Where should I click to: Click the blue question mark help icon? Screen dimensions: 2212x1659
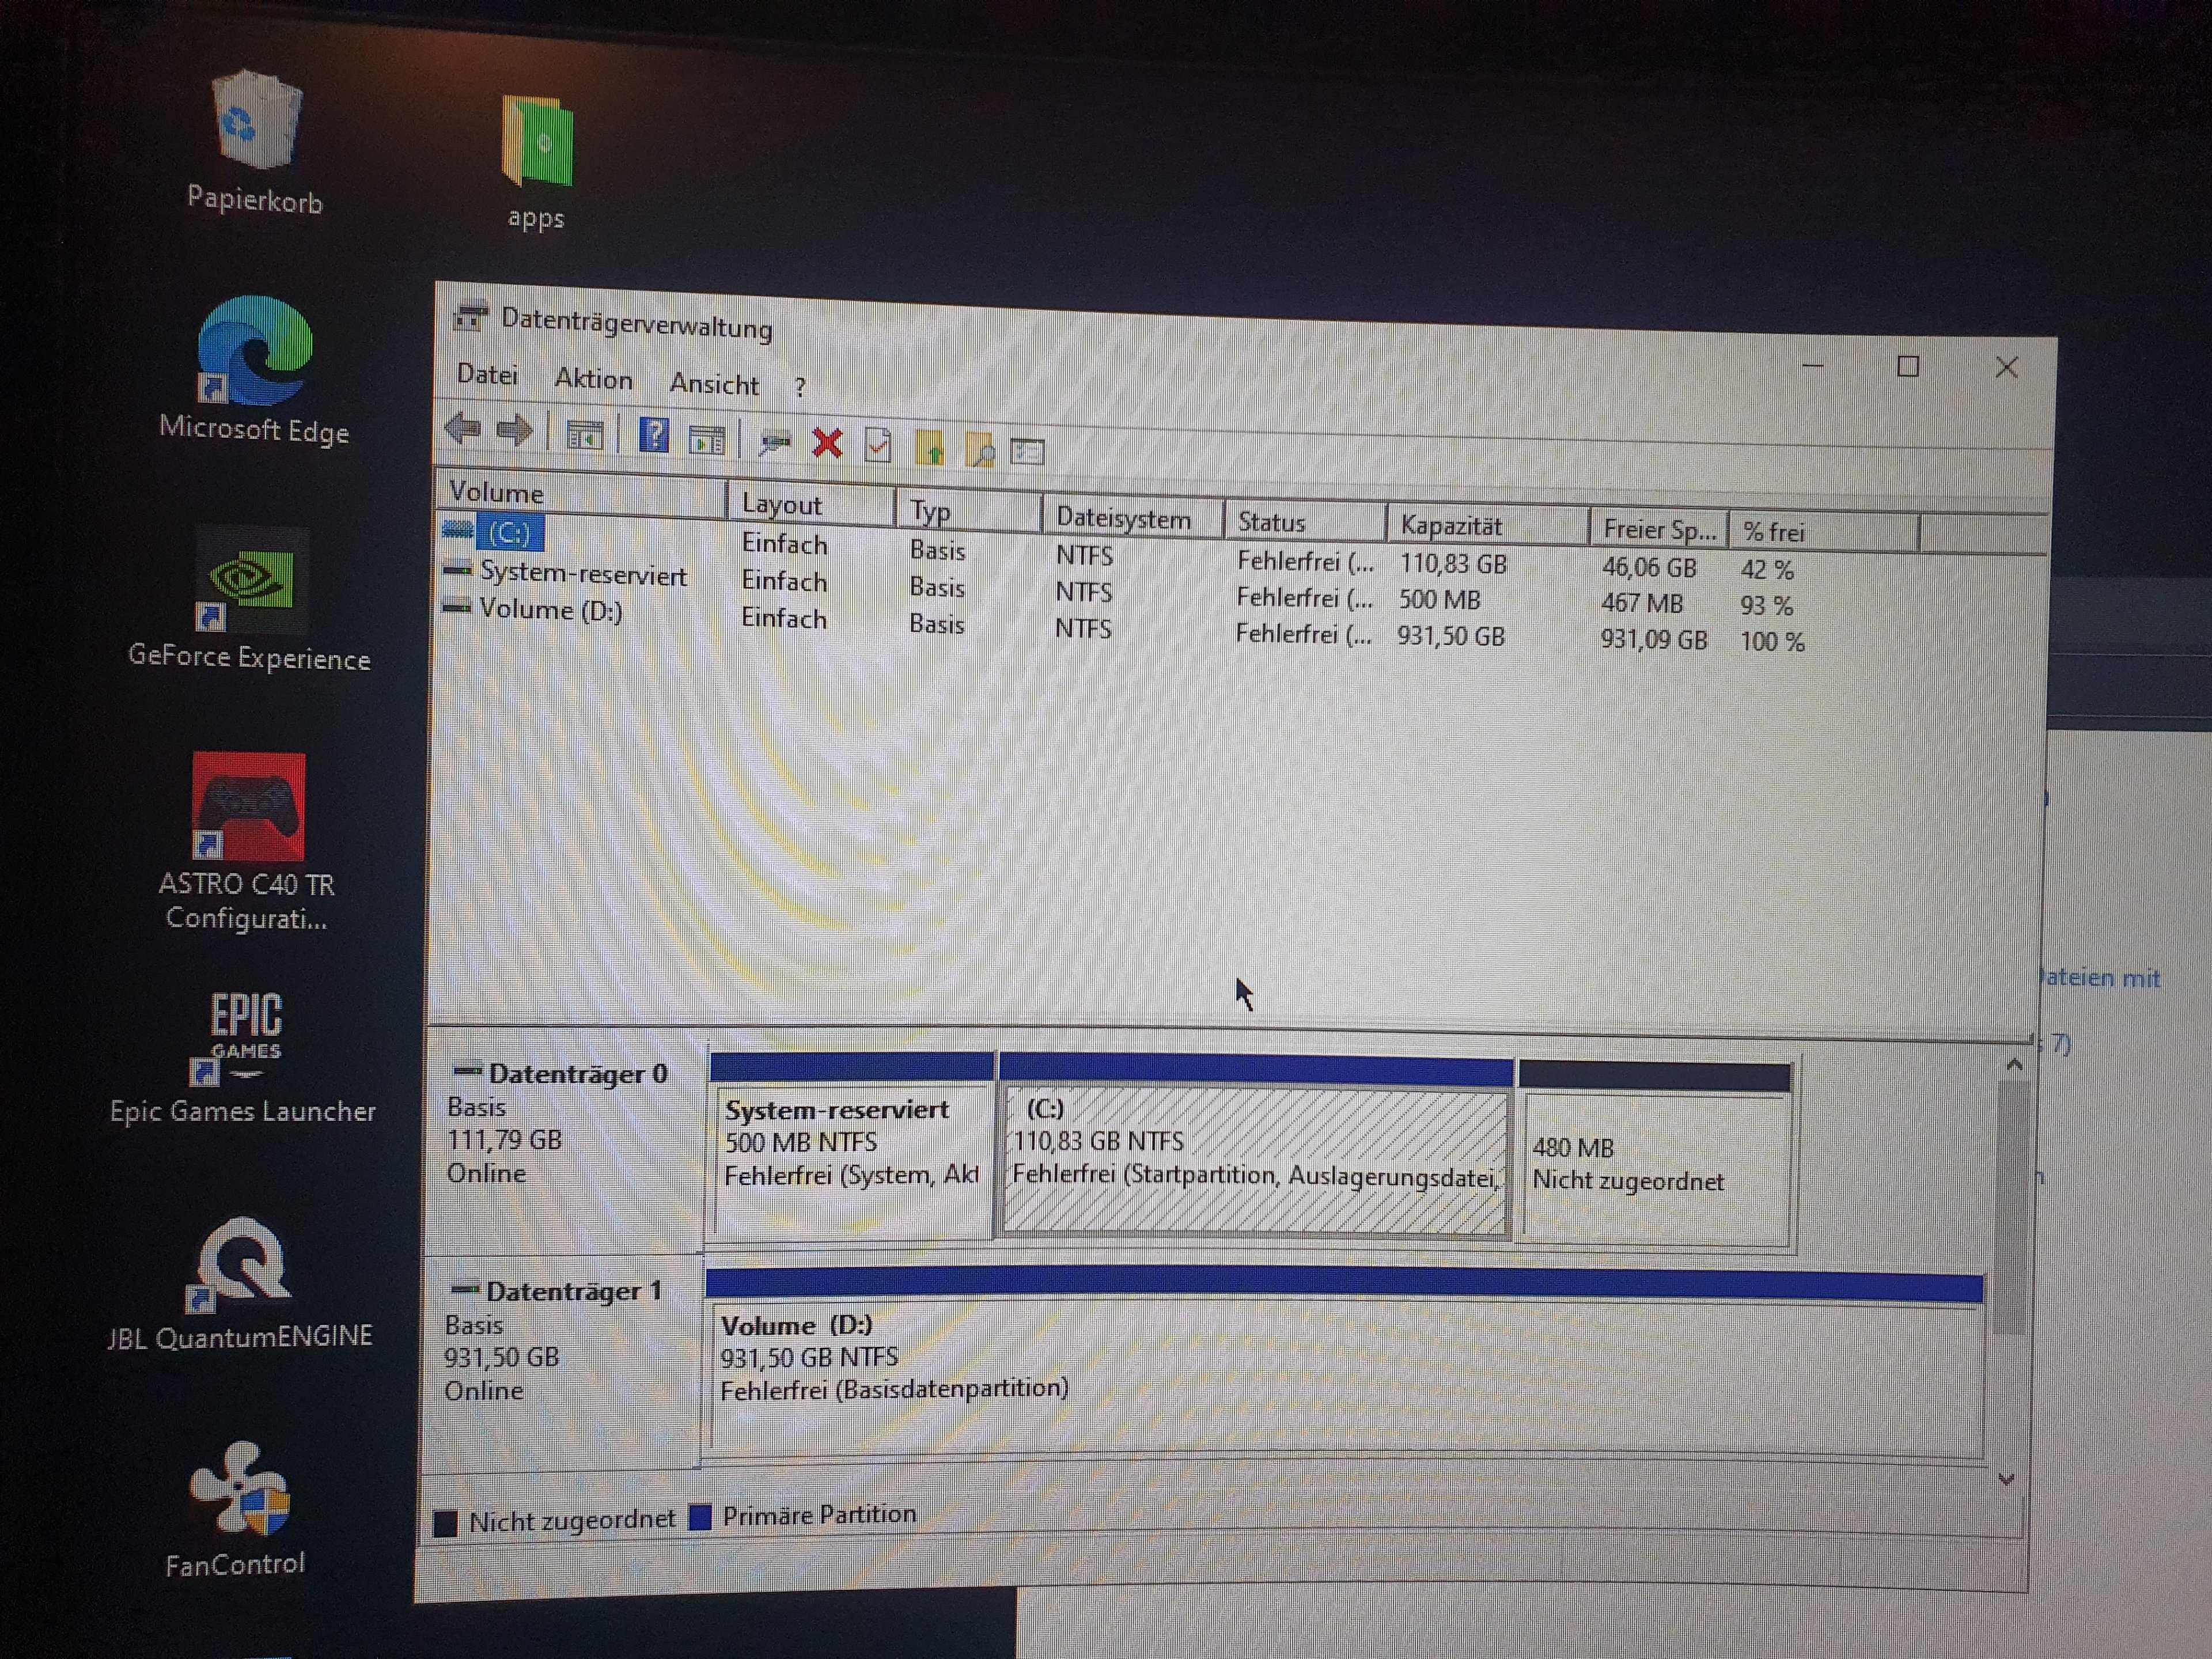pyautogui.click(x=653, y=436)
